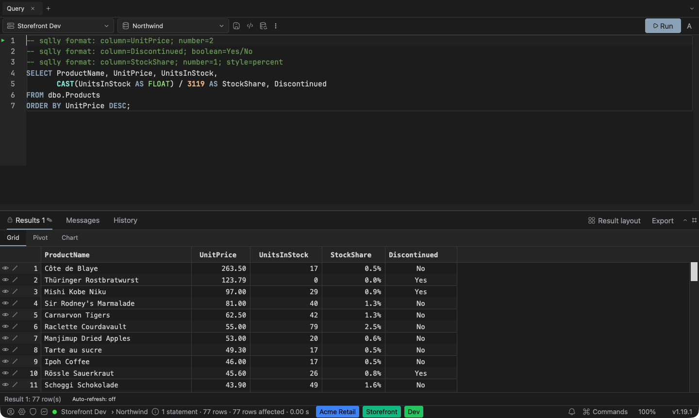The width and height of the screenshot is (699, 418).
Task: Open notifications bell in status bar
Action: (572, 412)
